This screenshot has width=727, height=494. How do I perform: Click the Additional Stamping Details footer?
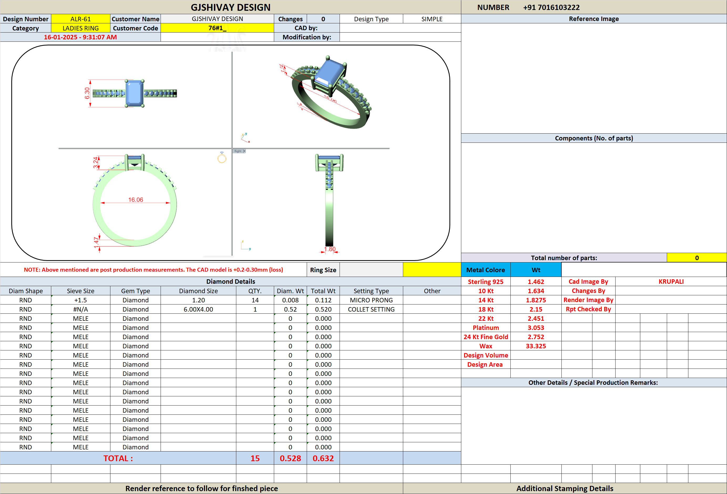(x=565, y=488)
